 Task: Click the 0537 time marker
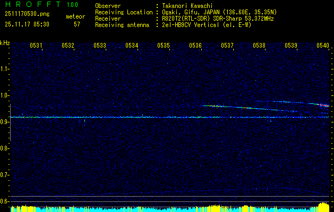tap(227, 46)
